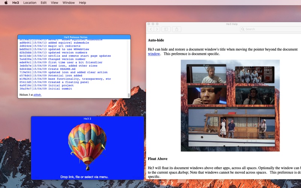Click the Auto-hide screenshot image
The width and height of the screenshot is (301, 188).
[230, 106]
